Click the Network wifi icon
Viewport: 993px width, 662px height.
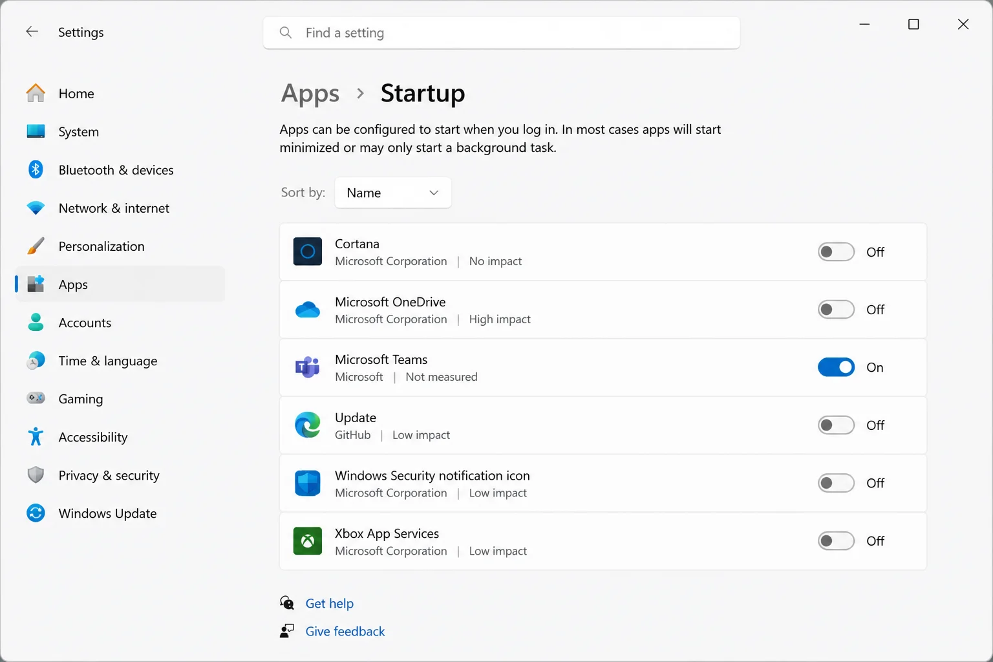pyautogui.click(x=36, y=208)
